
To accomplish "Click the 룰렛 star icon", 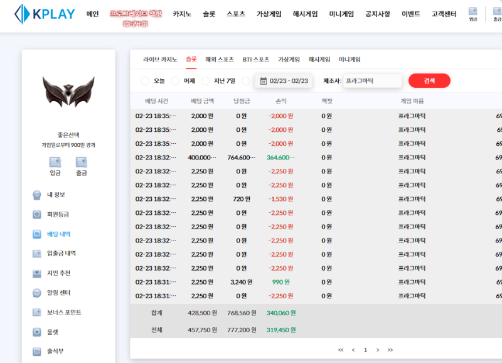I will coord(37,332).
